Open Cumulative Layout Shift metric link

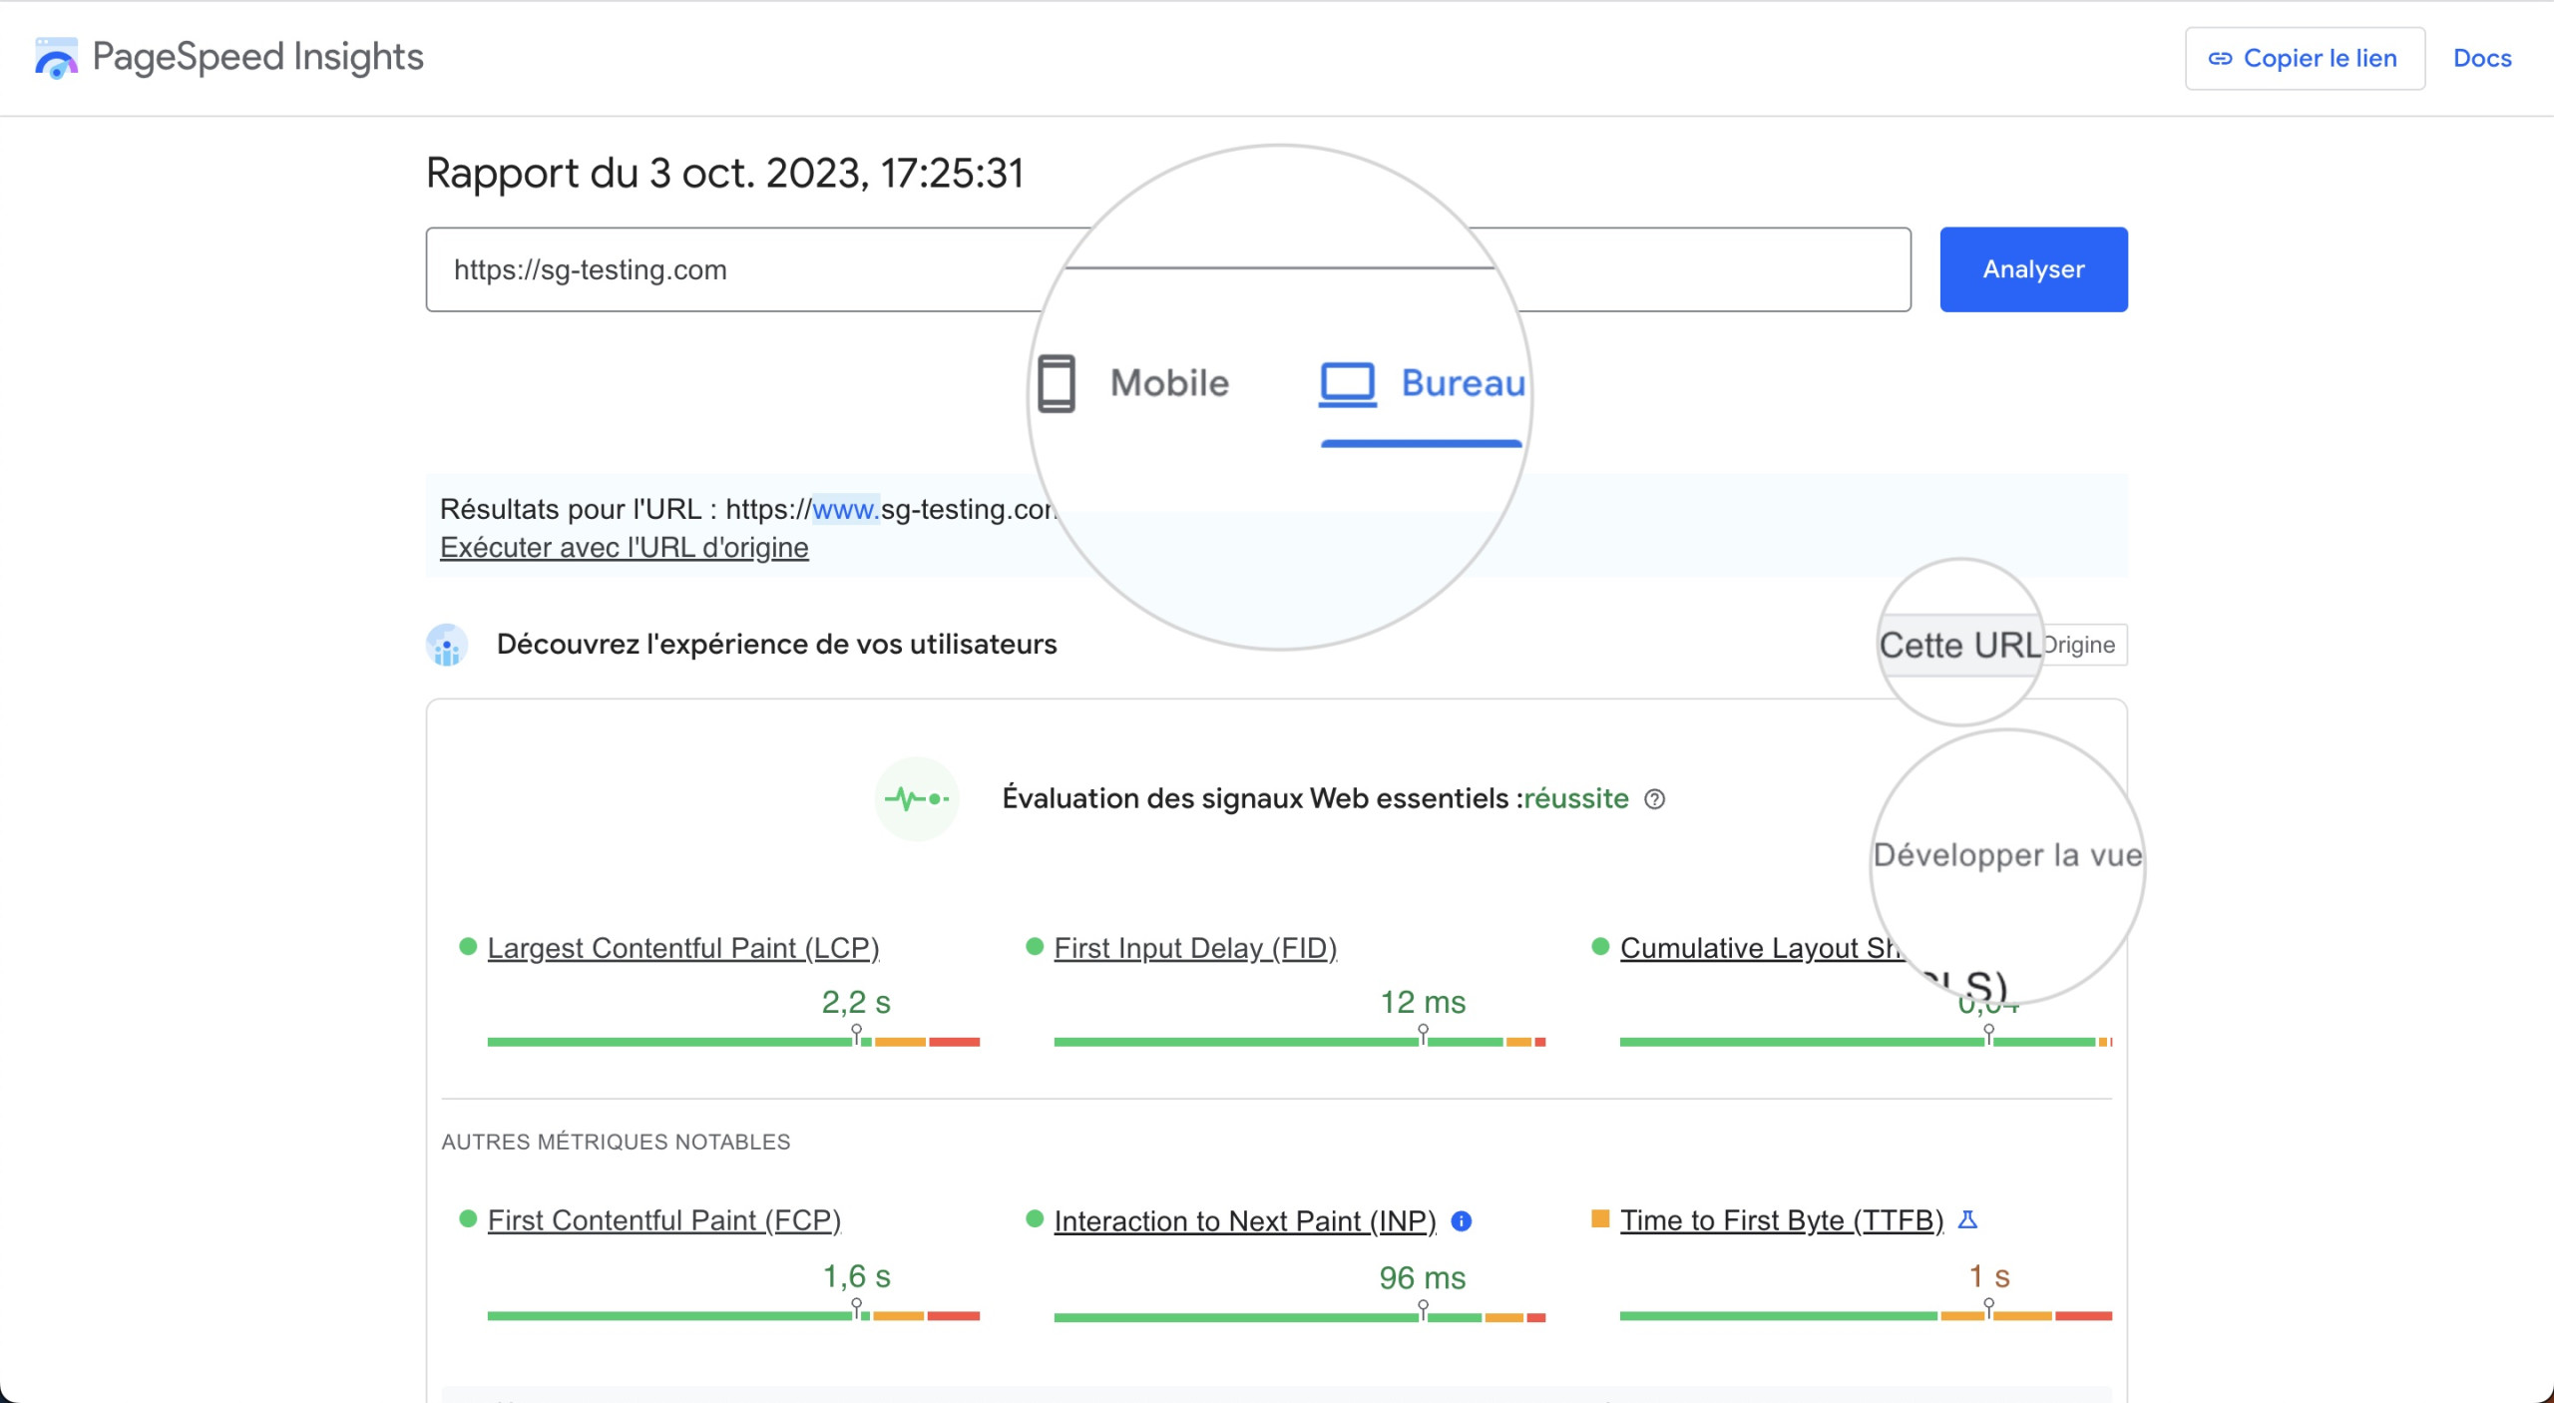(x=1761, y=948)
